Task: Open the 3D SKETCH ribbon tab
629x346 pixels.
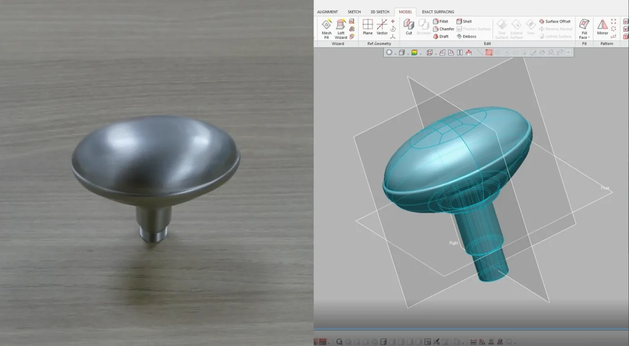Action: pyautogui.click(x=379, y=12)
